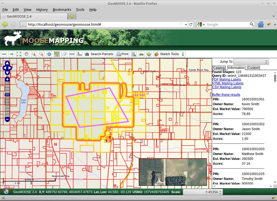Open the Scale selector dropdown
The image size is (277, 201).
(203, 192)
